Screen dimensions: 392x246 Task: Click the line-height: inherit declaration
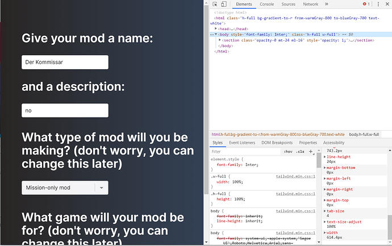click(240, 221)
